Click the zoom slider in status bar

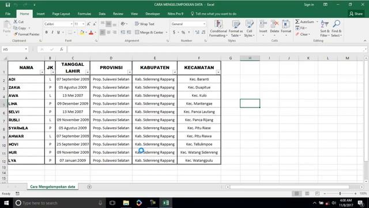coord(340,194)
